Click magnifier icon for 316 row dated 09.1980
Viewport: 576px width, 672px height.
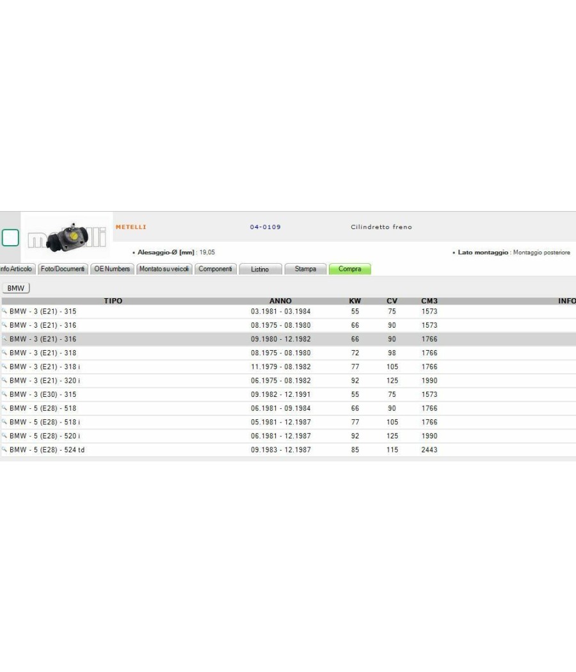[x=4, y=339]
